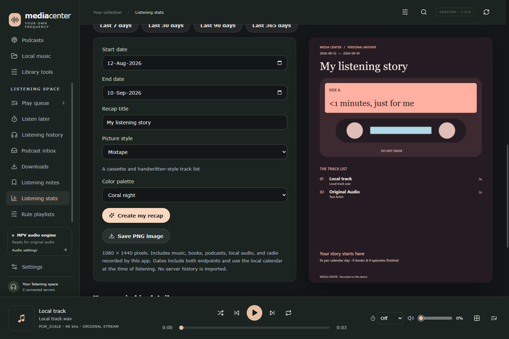Click the DESKTOP 1.0.0 version badge
Screen dimensions: 509x339
455,12
